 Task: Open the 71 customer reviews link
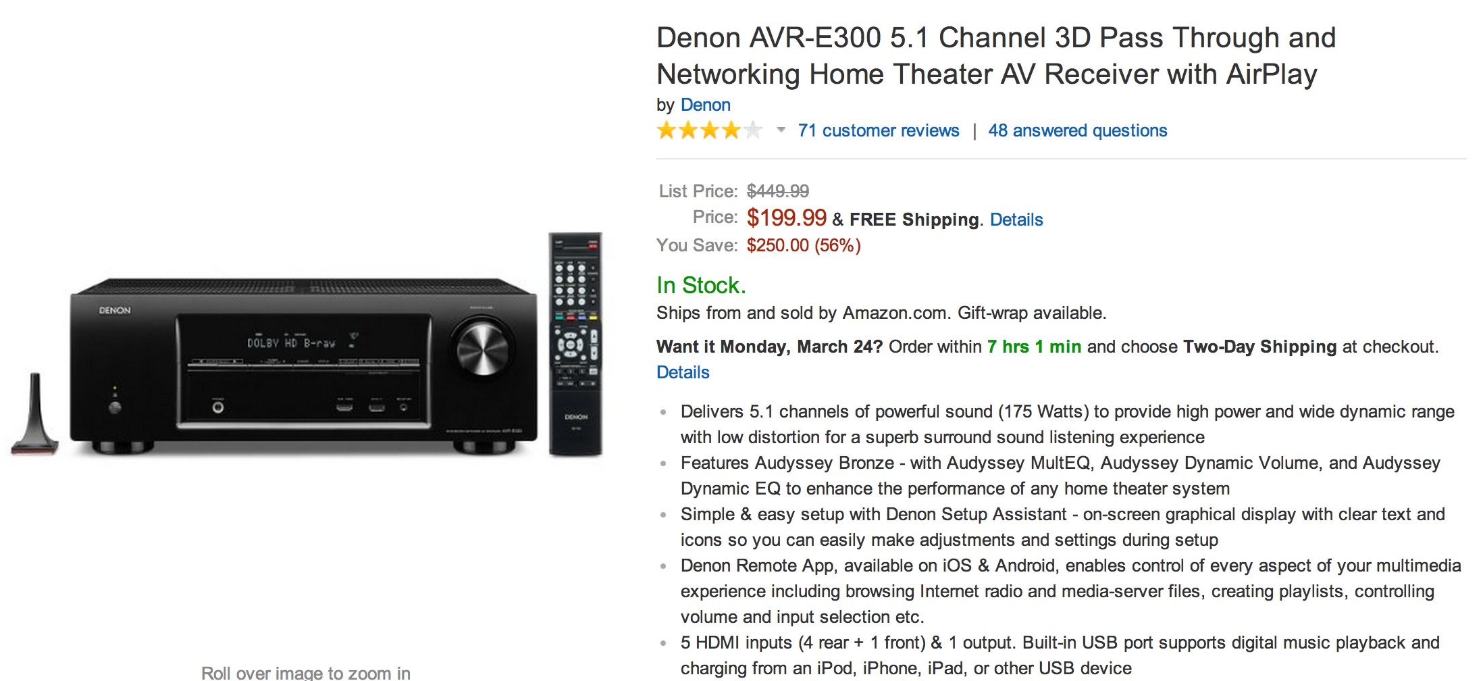pos(878,130)
